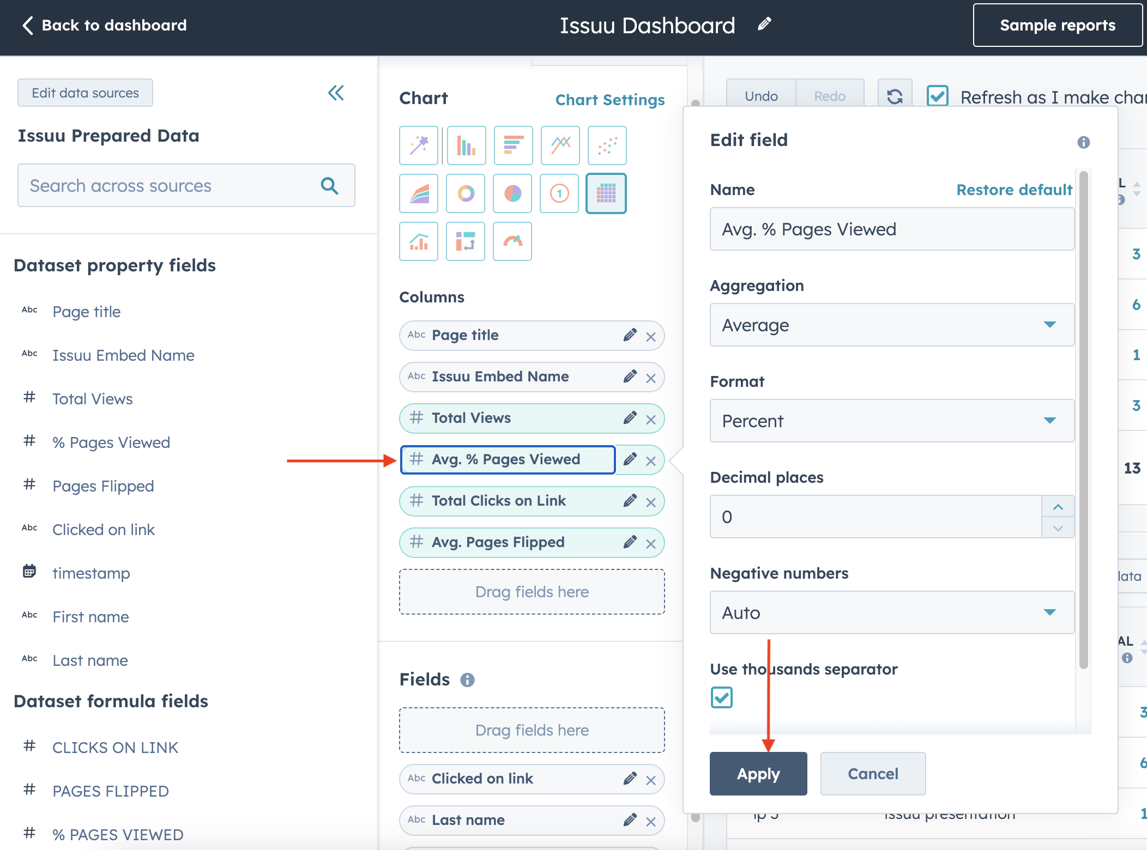Select Avg. % Pages Viewed column pill
The height and width of the screenshot is (850, 1147).
[x=508, y=460]
